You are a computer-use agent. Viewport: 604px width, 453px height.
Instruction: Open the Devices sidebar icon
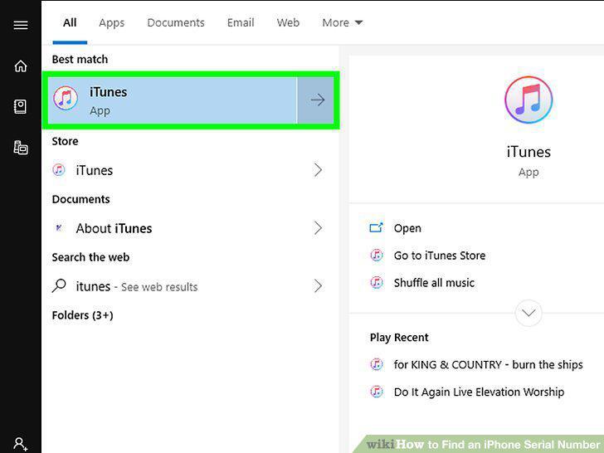[21, 148]
